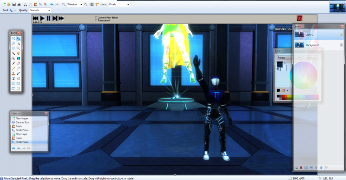Zoom in with the toolbar magnifier
The image size is (346, 180).
(86, 4)
